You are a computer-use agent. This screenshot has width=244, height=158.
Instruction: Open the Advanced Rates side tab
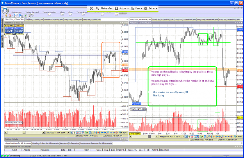coord(2,26)
